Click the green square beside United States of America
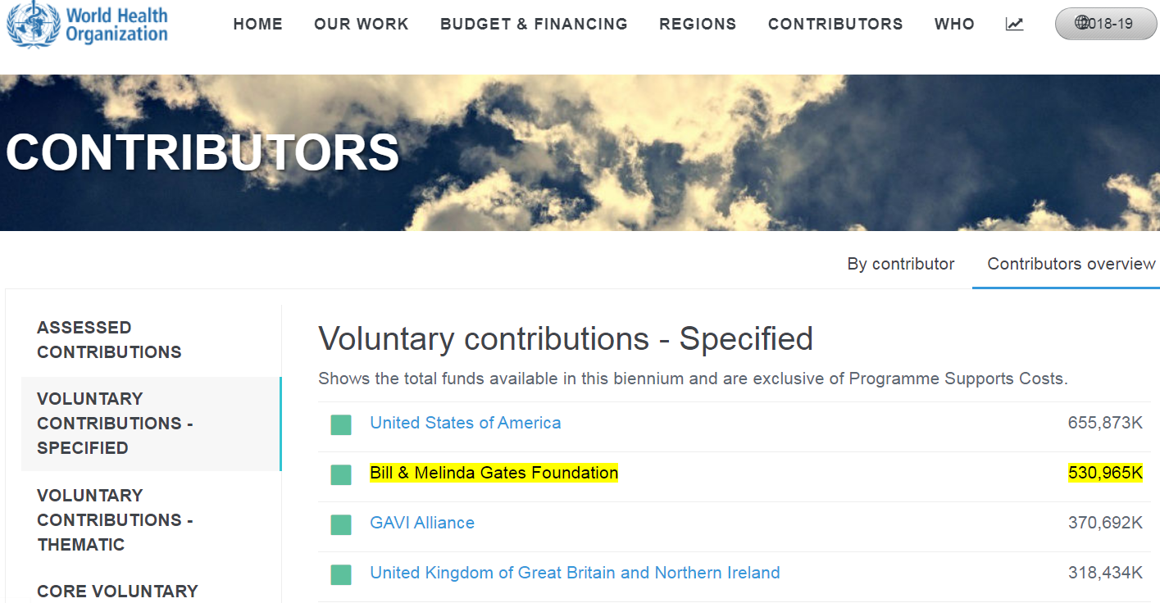Screen dimensions: 1160x603 point(341,424)
